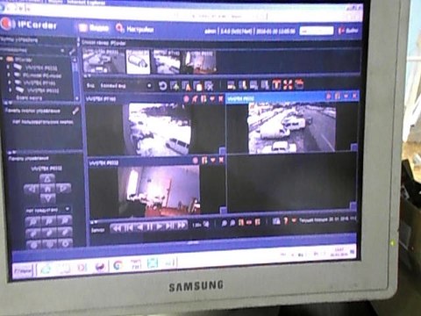Close the top-left camera pane
Viewport: 421px width, 316px height.
tap(221, 98)
